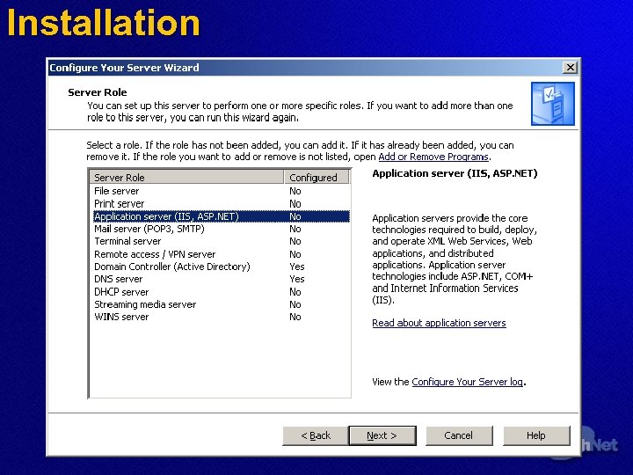The width and height of the screenshot is (633, 475).
Task: Click the No value for Mail server
Action: coord(295,229)
